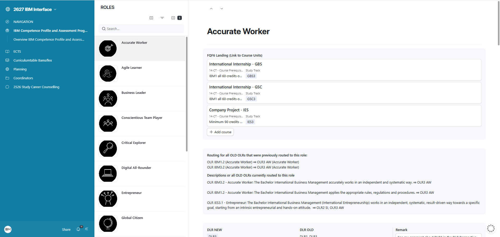Image resolution: width=500 pixels, height=237 pixels.
Task: Open the Coordinators page
Action: (x=23, y=78)
